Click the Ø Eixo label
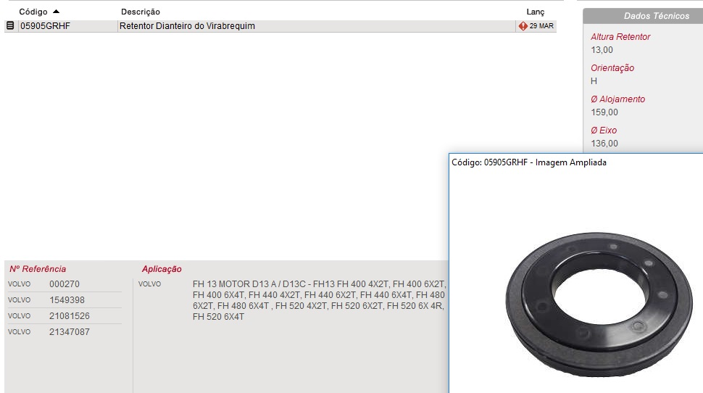The height and width of the screenshot is (393, 703). point(604,130)
